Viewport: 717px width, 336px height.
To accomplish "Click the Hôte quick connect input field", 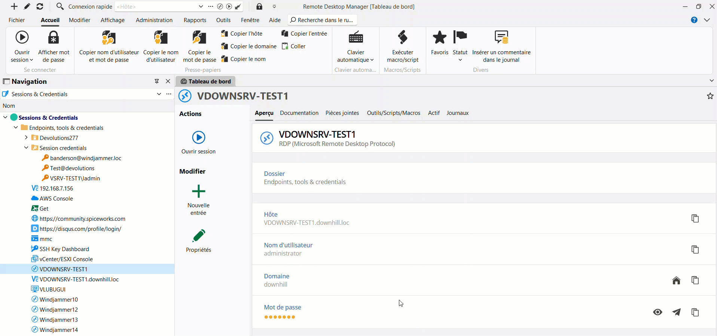I will coord(156,7).
